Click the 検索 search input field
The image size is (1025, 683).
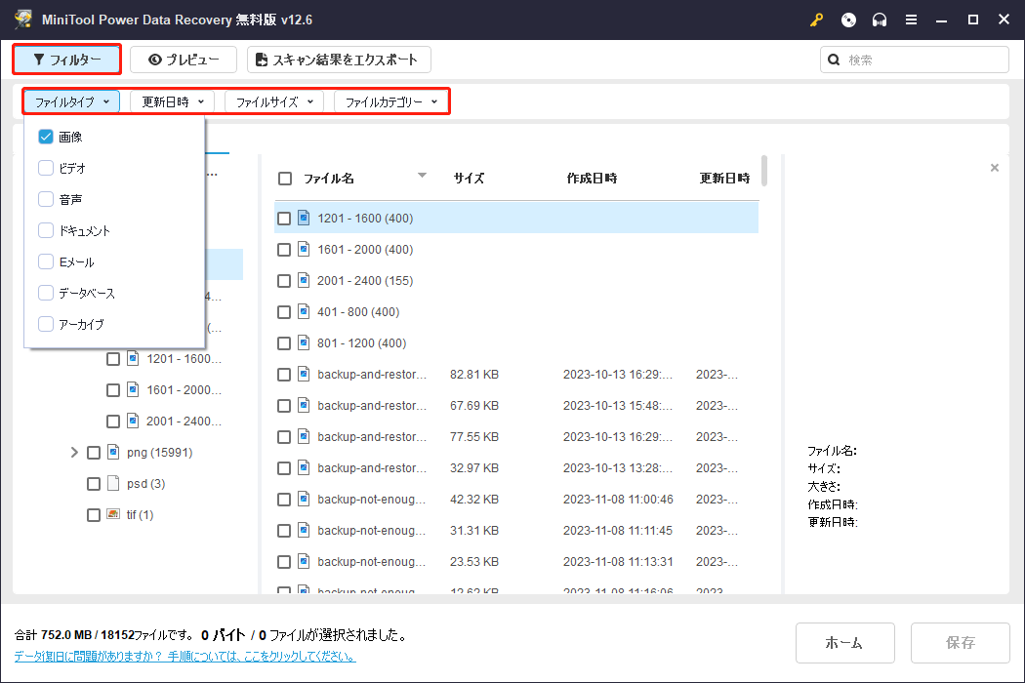pos(915,60)
